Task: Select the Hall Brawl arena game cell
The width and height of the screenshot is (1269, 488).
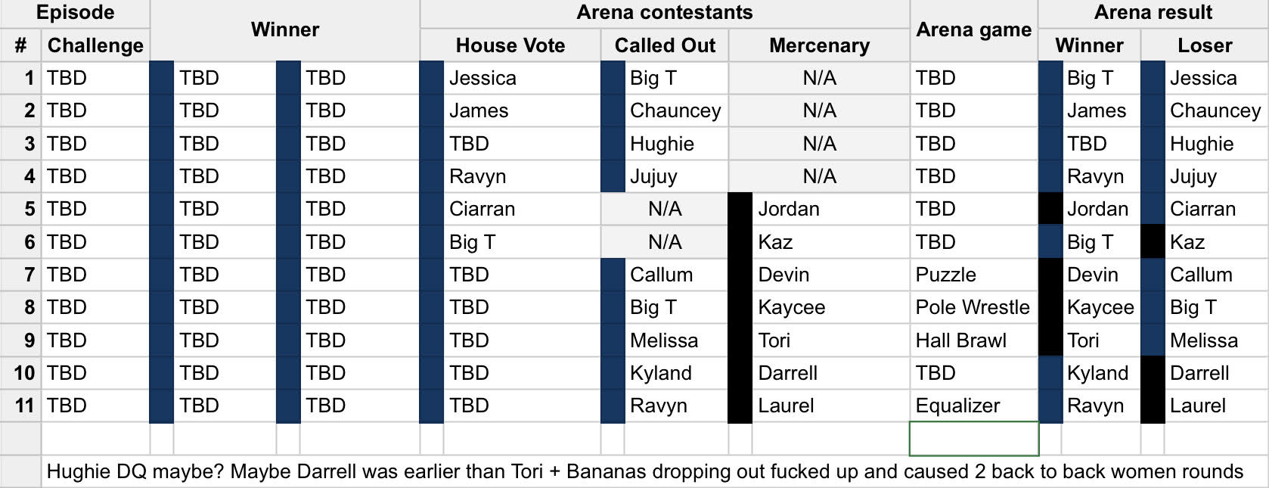Action: point(974,340)
